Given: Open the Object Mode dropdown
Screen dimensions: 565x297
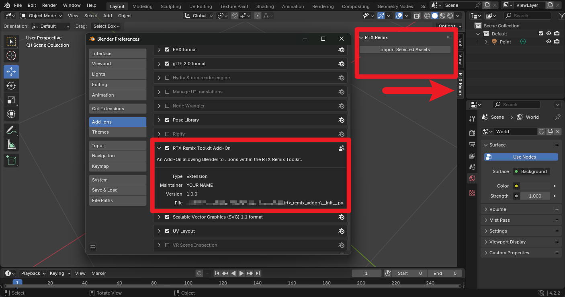Looking at the screenshot, I should click(x=41, y=16).
